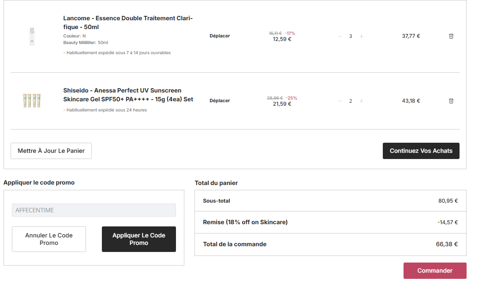This screenshot has height=285, width=486.
Task: Click Mettre À Jour Le Panier
Action: point(51,151)
